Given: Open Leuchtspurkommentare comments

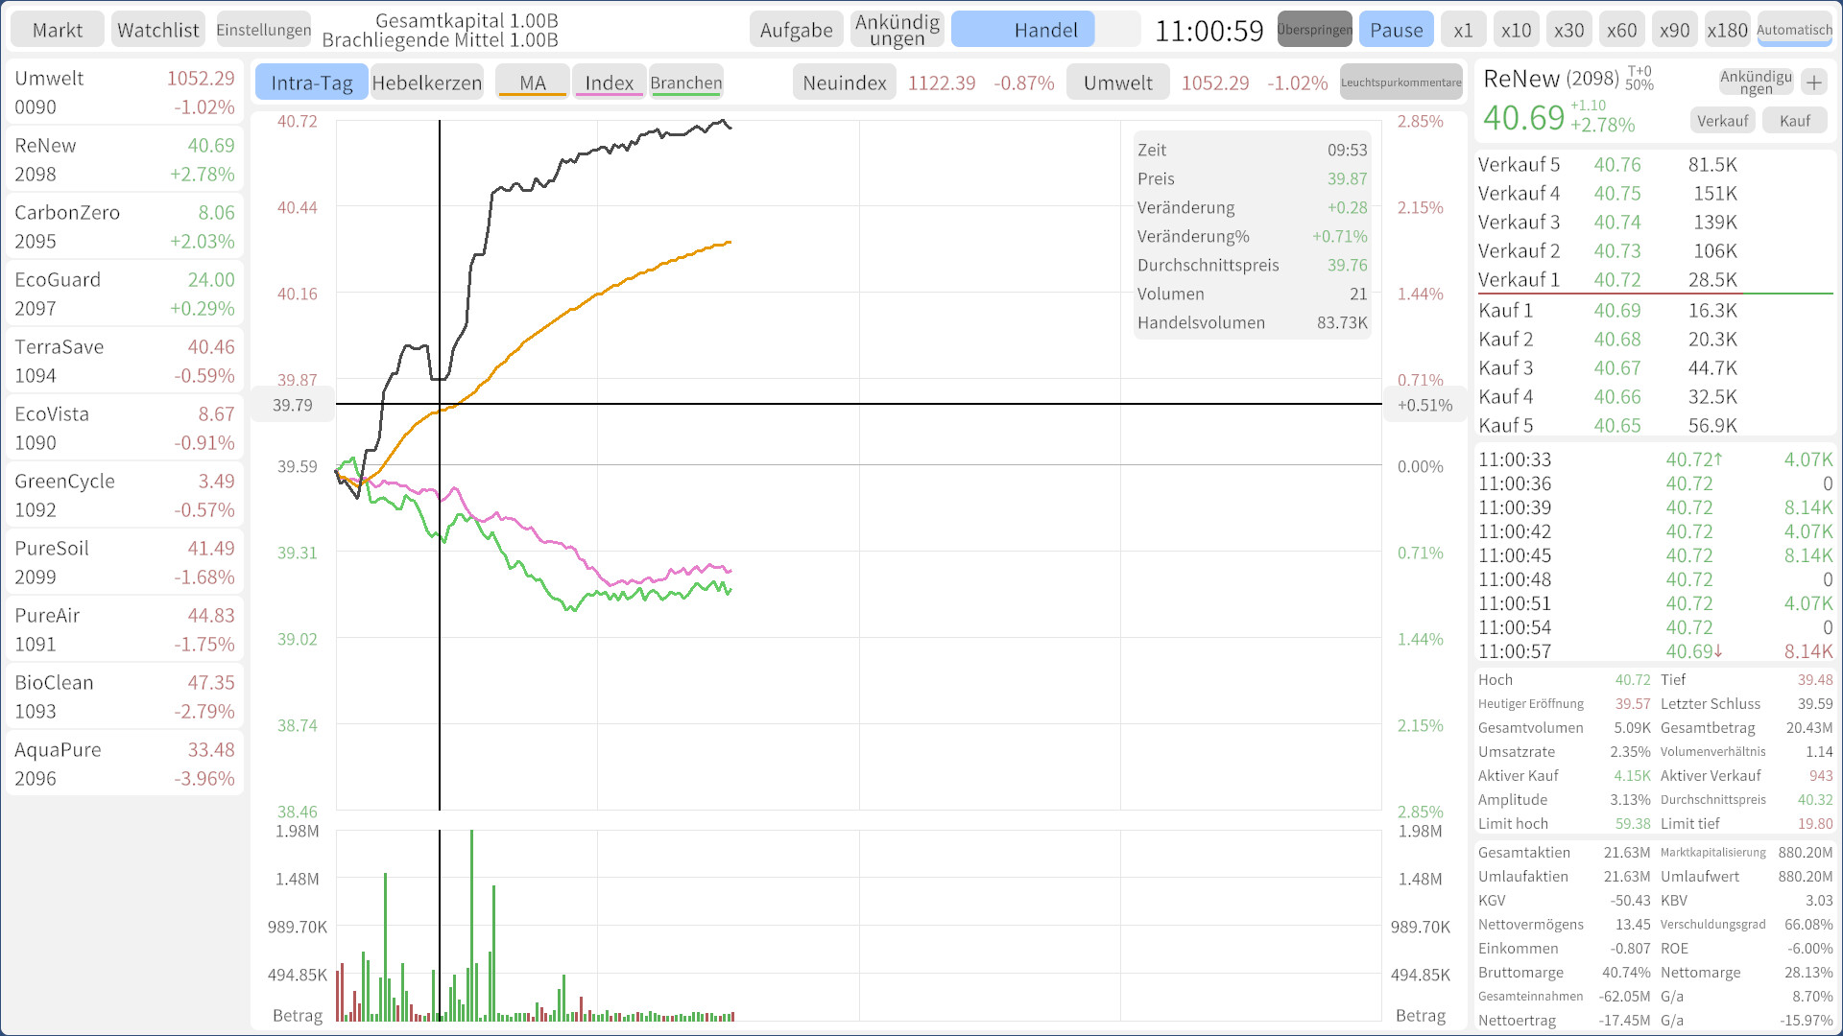Looking at the screenshot, I should pyautogui.click(x=1400, y=82).
